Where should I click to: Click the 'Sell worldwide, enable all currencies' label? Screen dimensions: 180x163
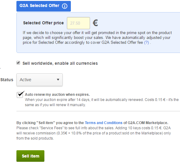[60, 63]
